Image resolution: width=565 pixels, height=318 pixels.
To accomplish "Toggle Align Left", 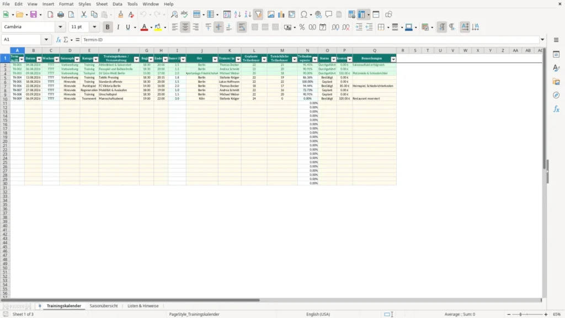I will pyautogui.click(x=175, y=27).
